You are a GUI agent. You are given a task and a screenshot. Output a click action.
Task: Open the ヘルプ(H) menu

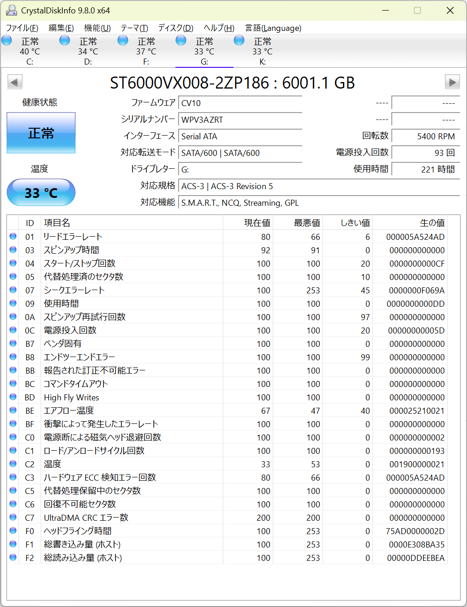click(x=219, y=28)
